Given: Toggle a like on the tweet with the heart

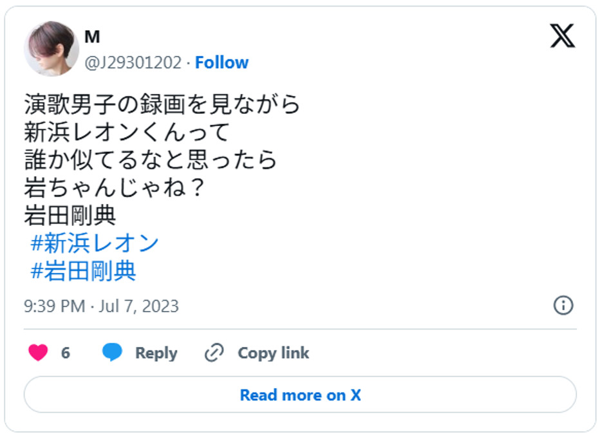Looking at the screenshot, I should click(40, 353).
